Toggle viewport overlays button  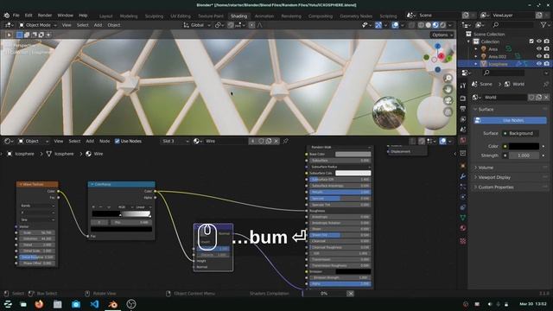(395, 25)
